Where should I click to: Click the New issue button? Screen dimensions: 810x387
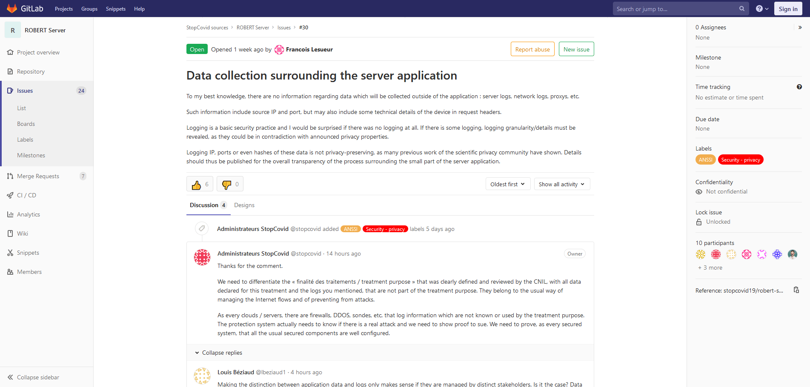point(576,49)
